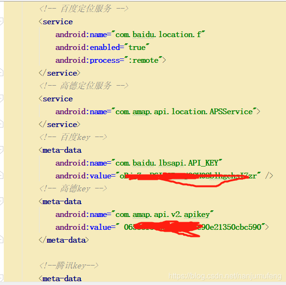
Task: Click the 百度key comment
Action: (73, 137)
